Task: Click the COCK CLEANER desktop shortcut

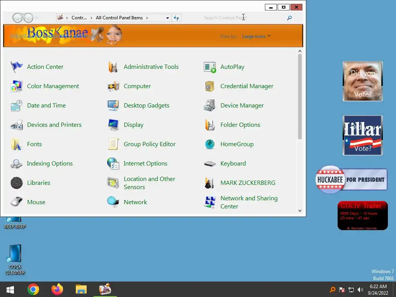Action: [15, 260]
